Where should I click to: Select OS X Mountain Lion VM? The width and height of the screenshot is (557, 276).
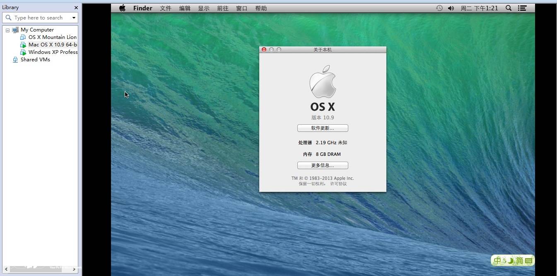52,37
